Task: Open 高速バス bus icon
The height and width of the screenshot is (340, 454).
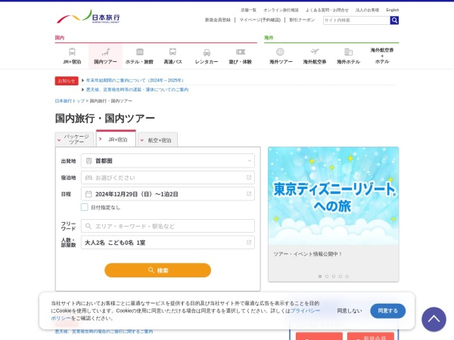Action: [173, 52]
